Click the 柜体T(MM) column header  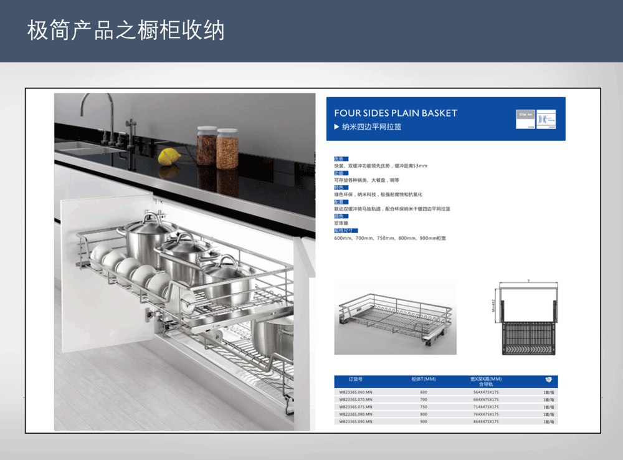pyautogui.click(x=424, y=380)
